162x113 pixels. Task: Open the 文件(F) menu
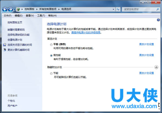point(8,16)
